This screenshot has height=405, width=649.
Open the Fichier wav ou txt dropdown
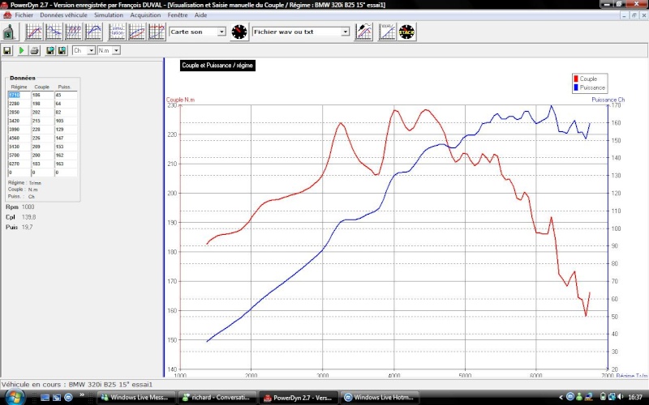346,32
